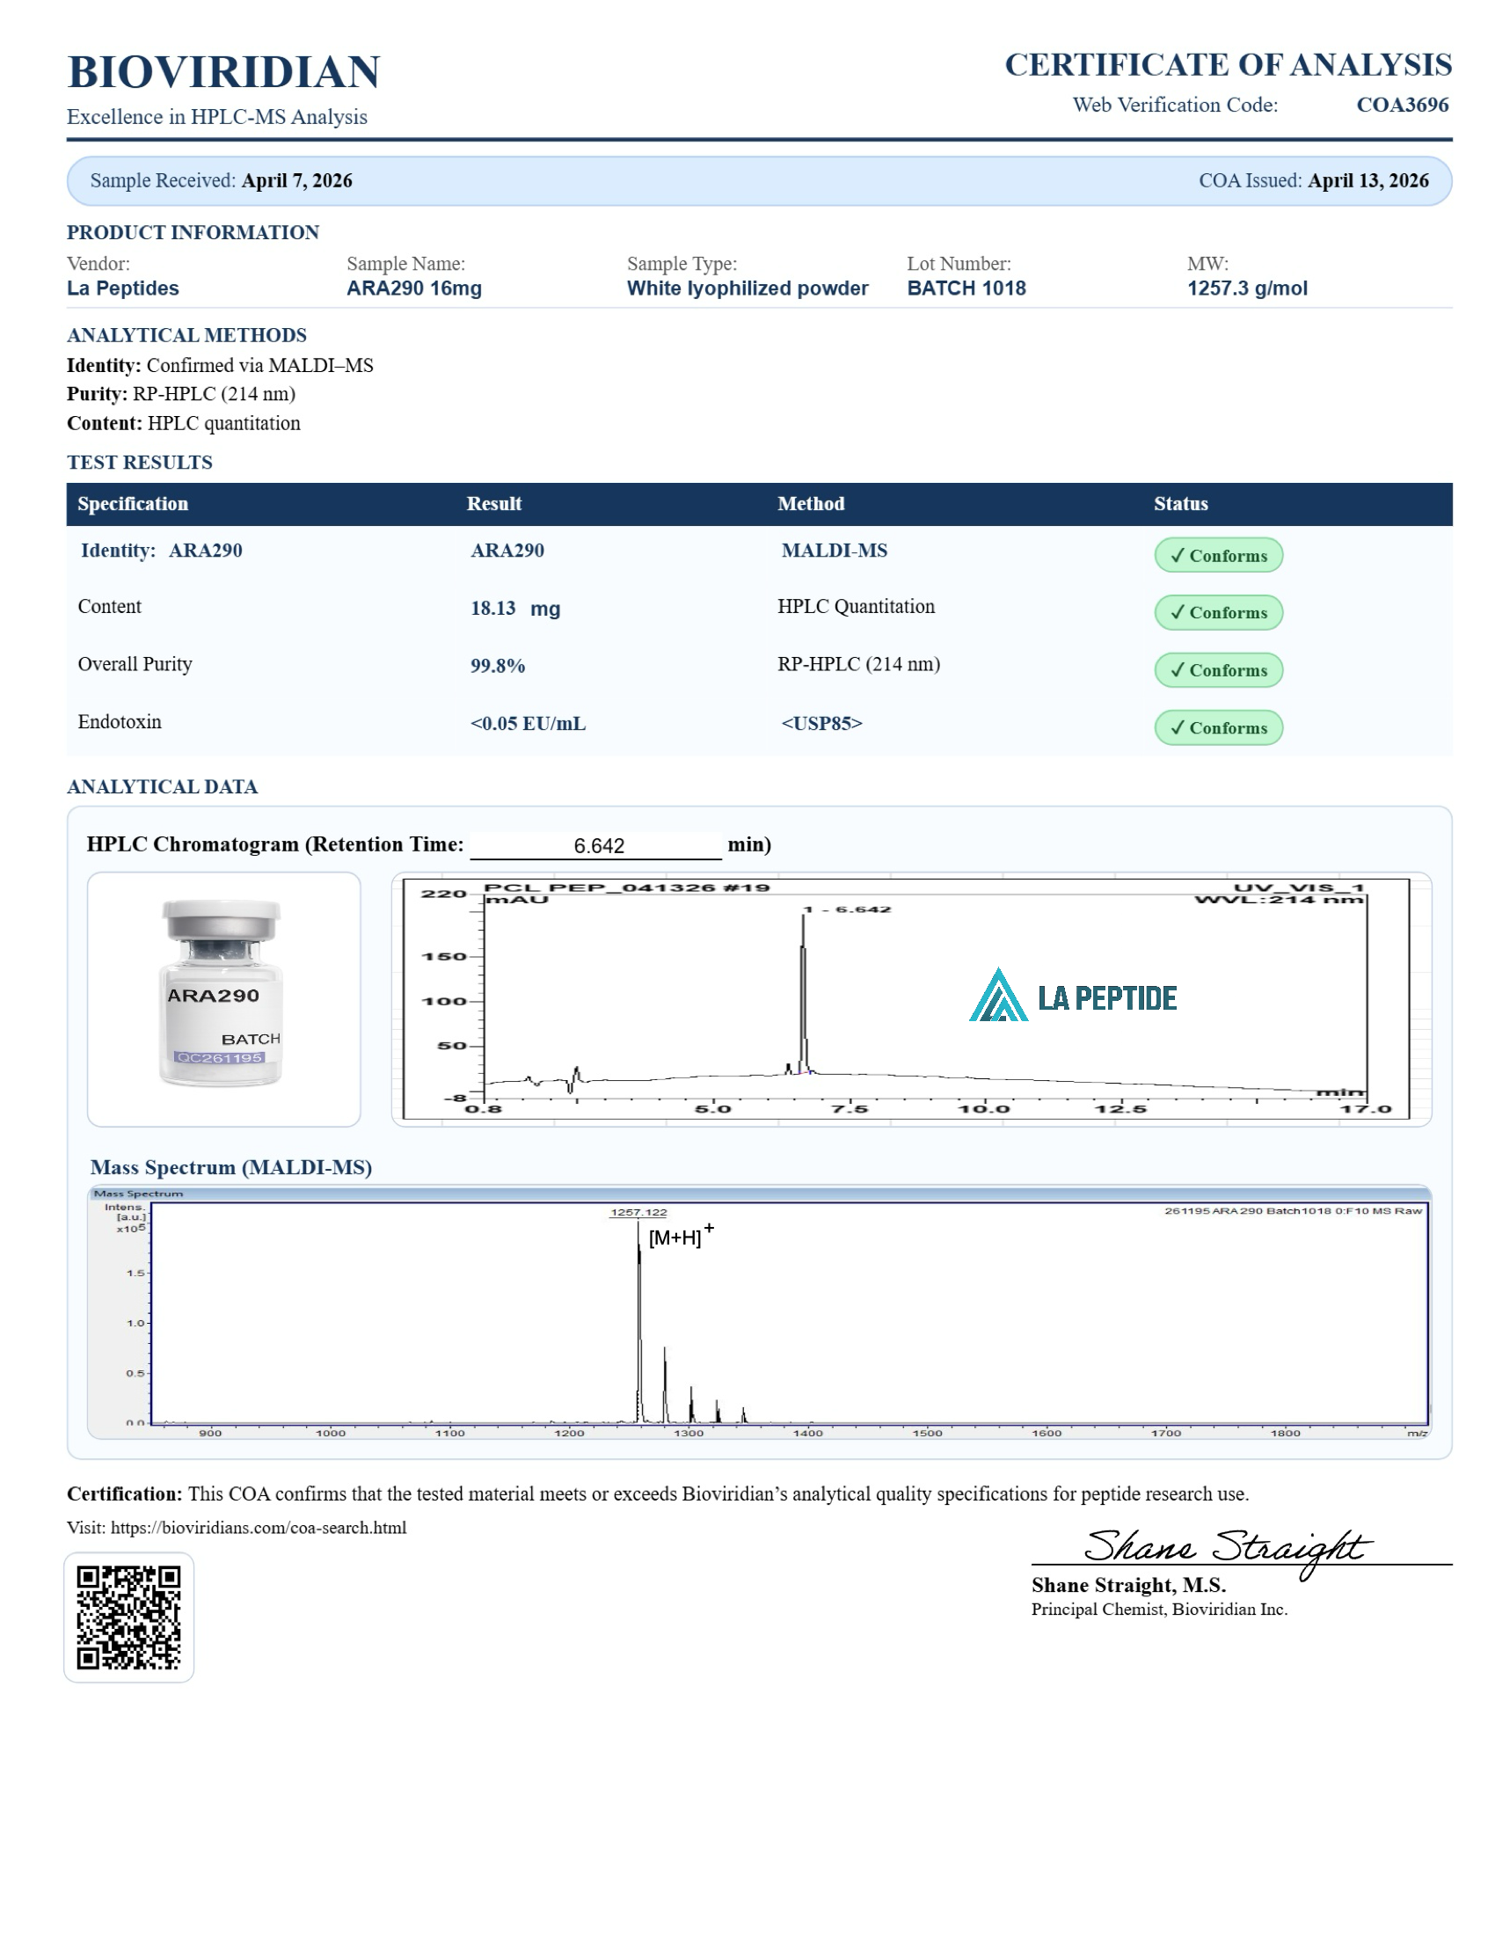Click the Specification column header
This screenshot has height=1935, width=1495.
click(x=133, y=503)
